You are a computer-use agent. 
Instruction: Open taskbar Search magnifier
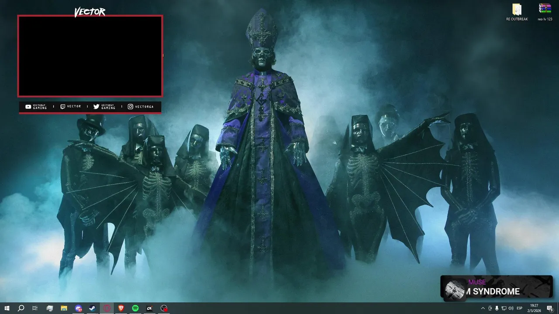pos(21,308)
